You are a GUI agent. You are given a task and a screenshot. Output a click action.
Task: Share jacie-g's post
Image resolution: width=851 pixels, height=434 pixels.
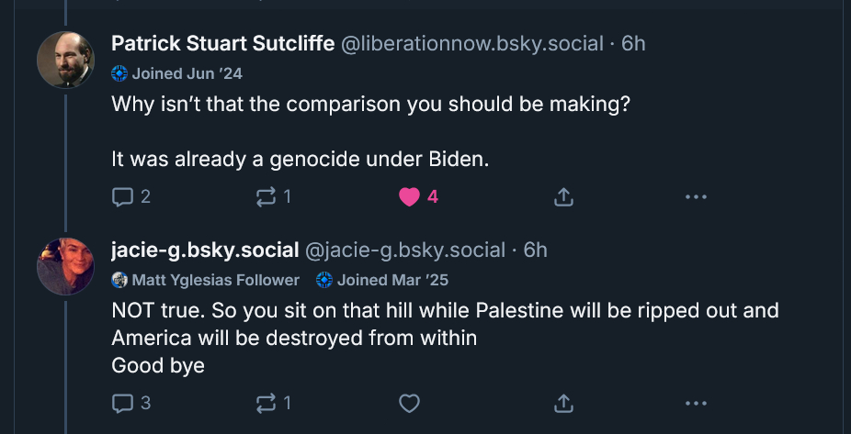(563, 402)
